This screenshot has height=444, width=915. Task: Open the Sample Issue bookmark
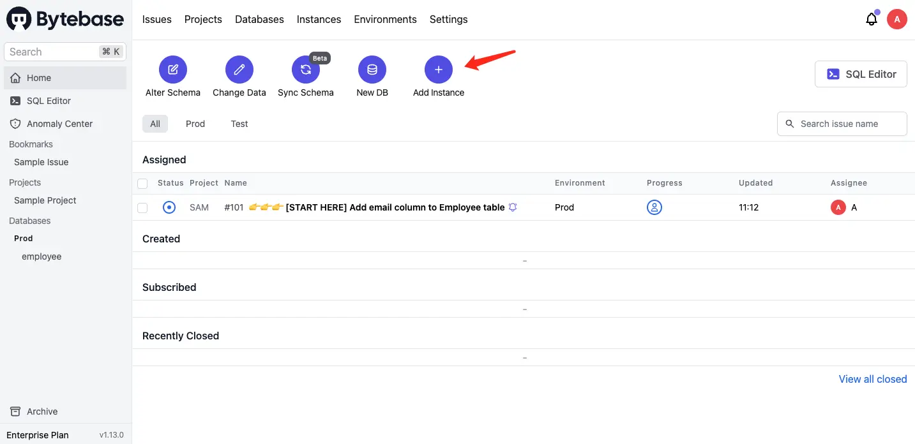coord(42,162)
